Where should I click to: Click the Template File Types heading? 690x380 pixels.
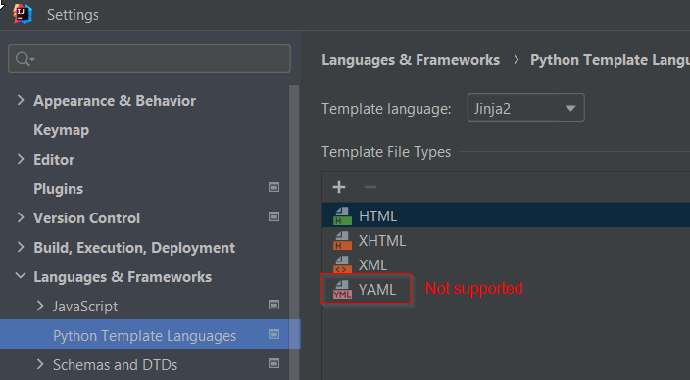pyautogui.click(x=386, y=152)
